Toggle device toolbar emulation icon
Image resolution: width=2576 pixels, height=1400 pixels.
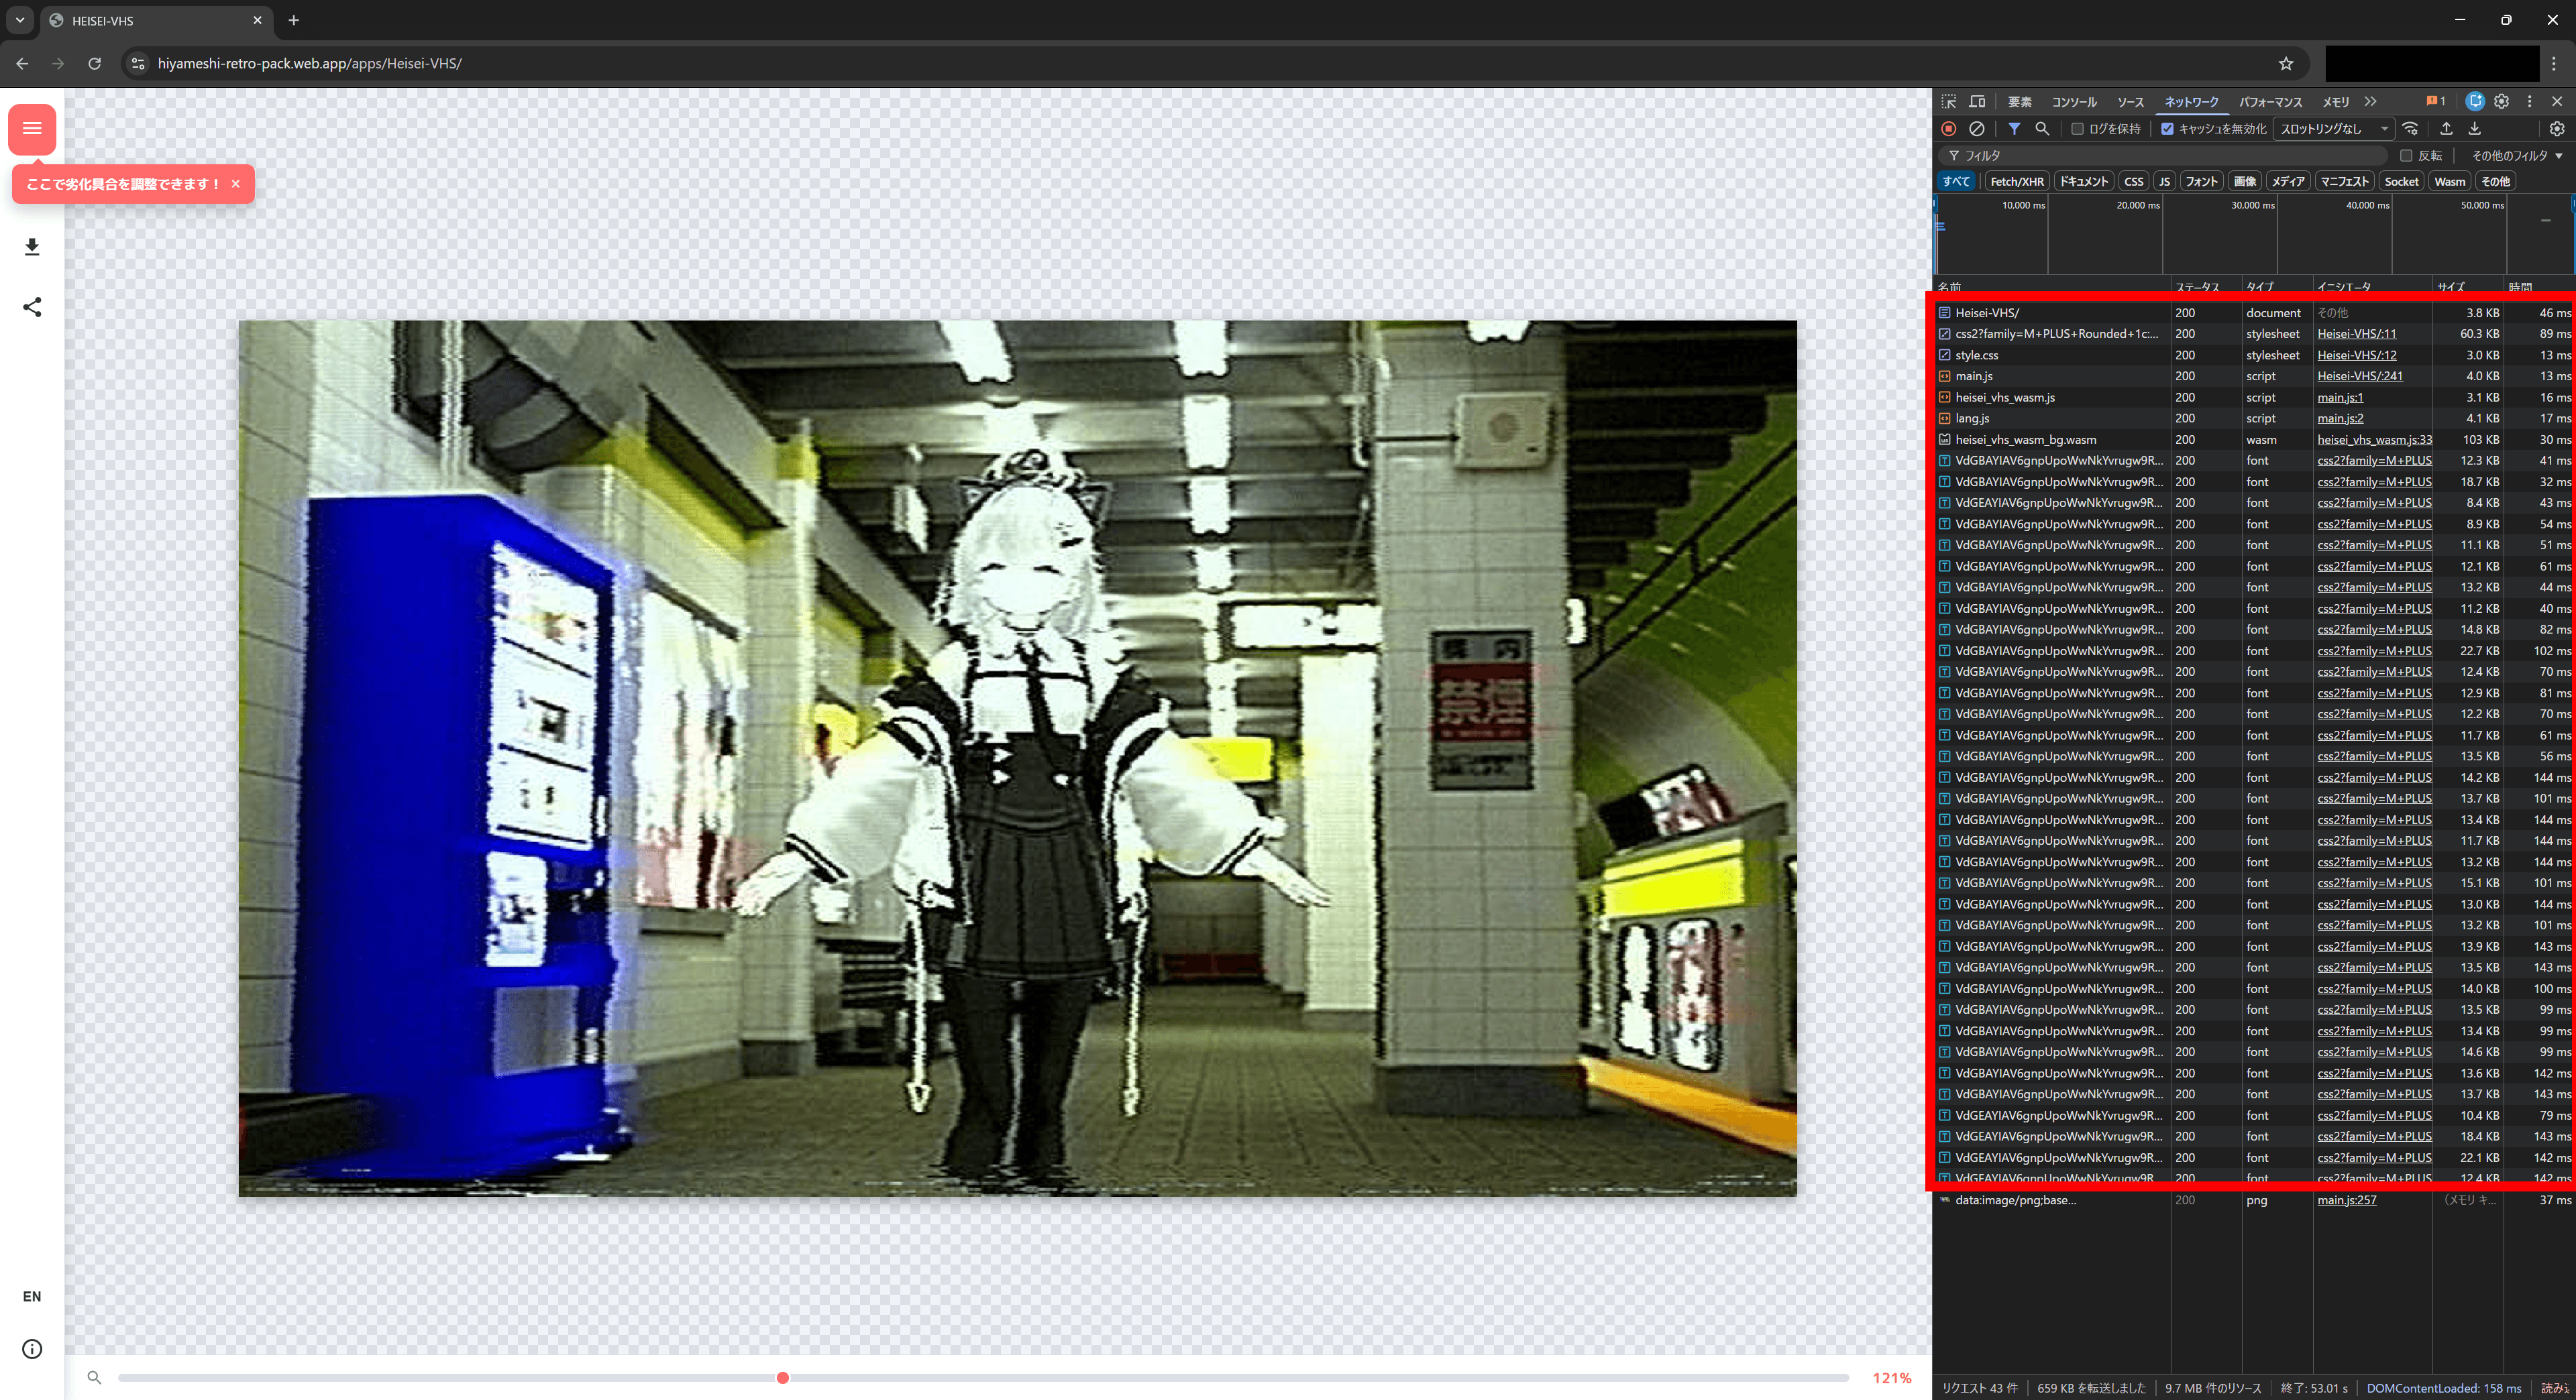click(x=1977, y=101)
